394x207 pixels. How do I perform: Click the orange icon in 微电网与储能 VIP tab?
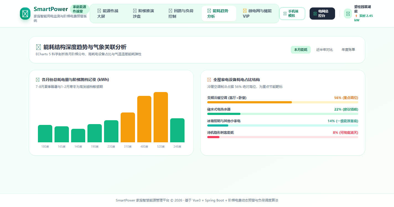pyautogui.click(x=245, y=11)
